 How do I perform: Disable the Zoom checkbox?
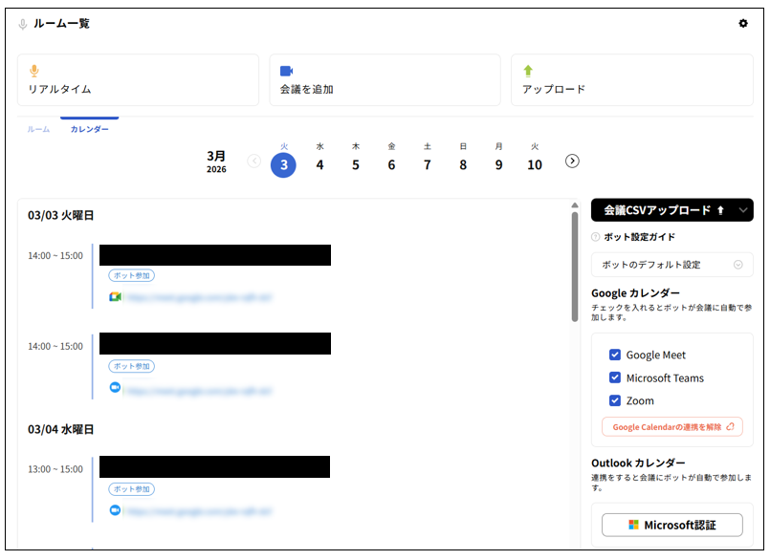click(x=615, y=401)
